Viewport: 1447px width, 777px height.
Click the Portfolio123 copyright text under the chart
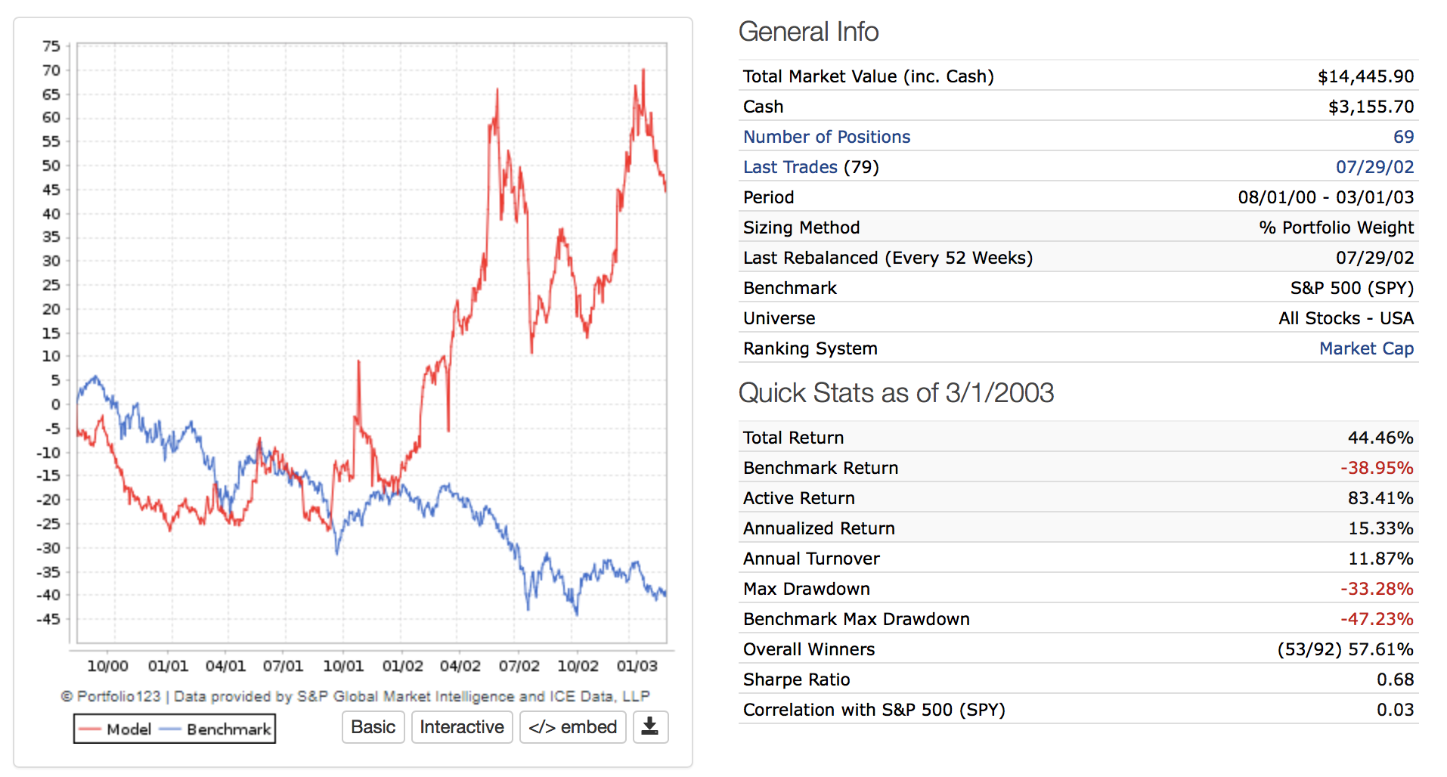pyautogui.click(x=355, y=696)
